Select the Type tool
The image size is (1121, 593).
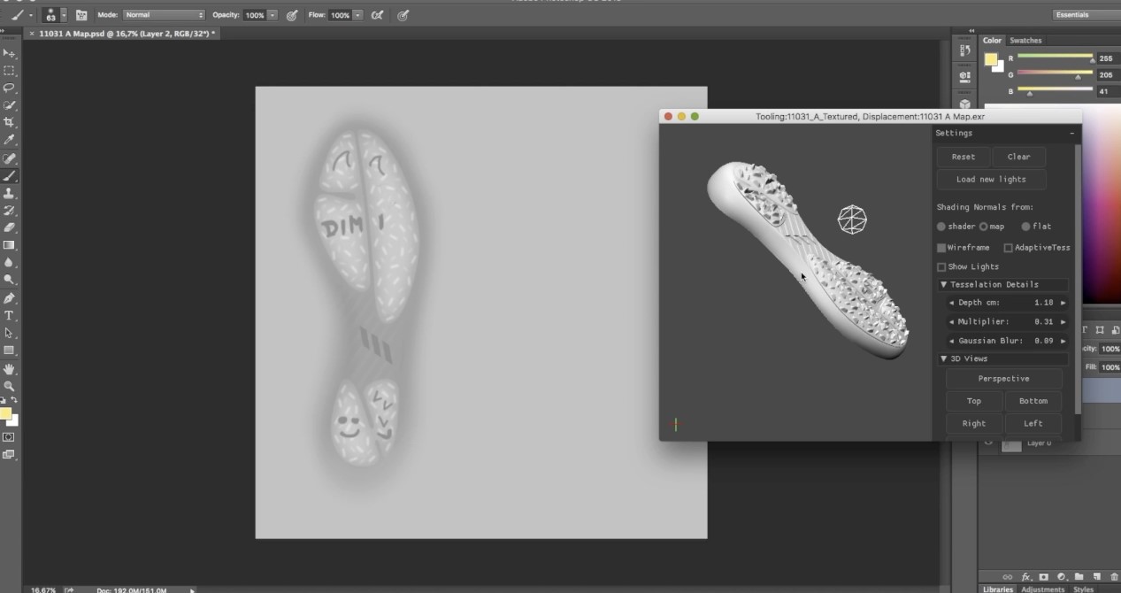9,316
